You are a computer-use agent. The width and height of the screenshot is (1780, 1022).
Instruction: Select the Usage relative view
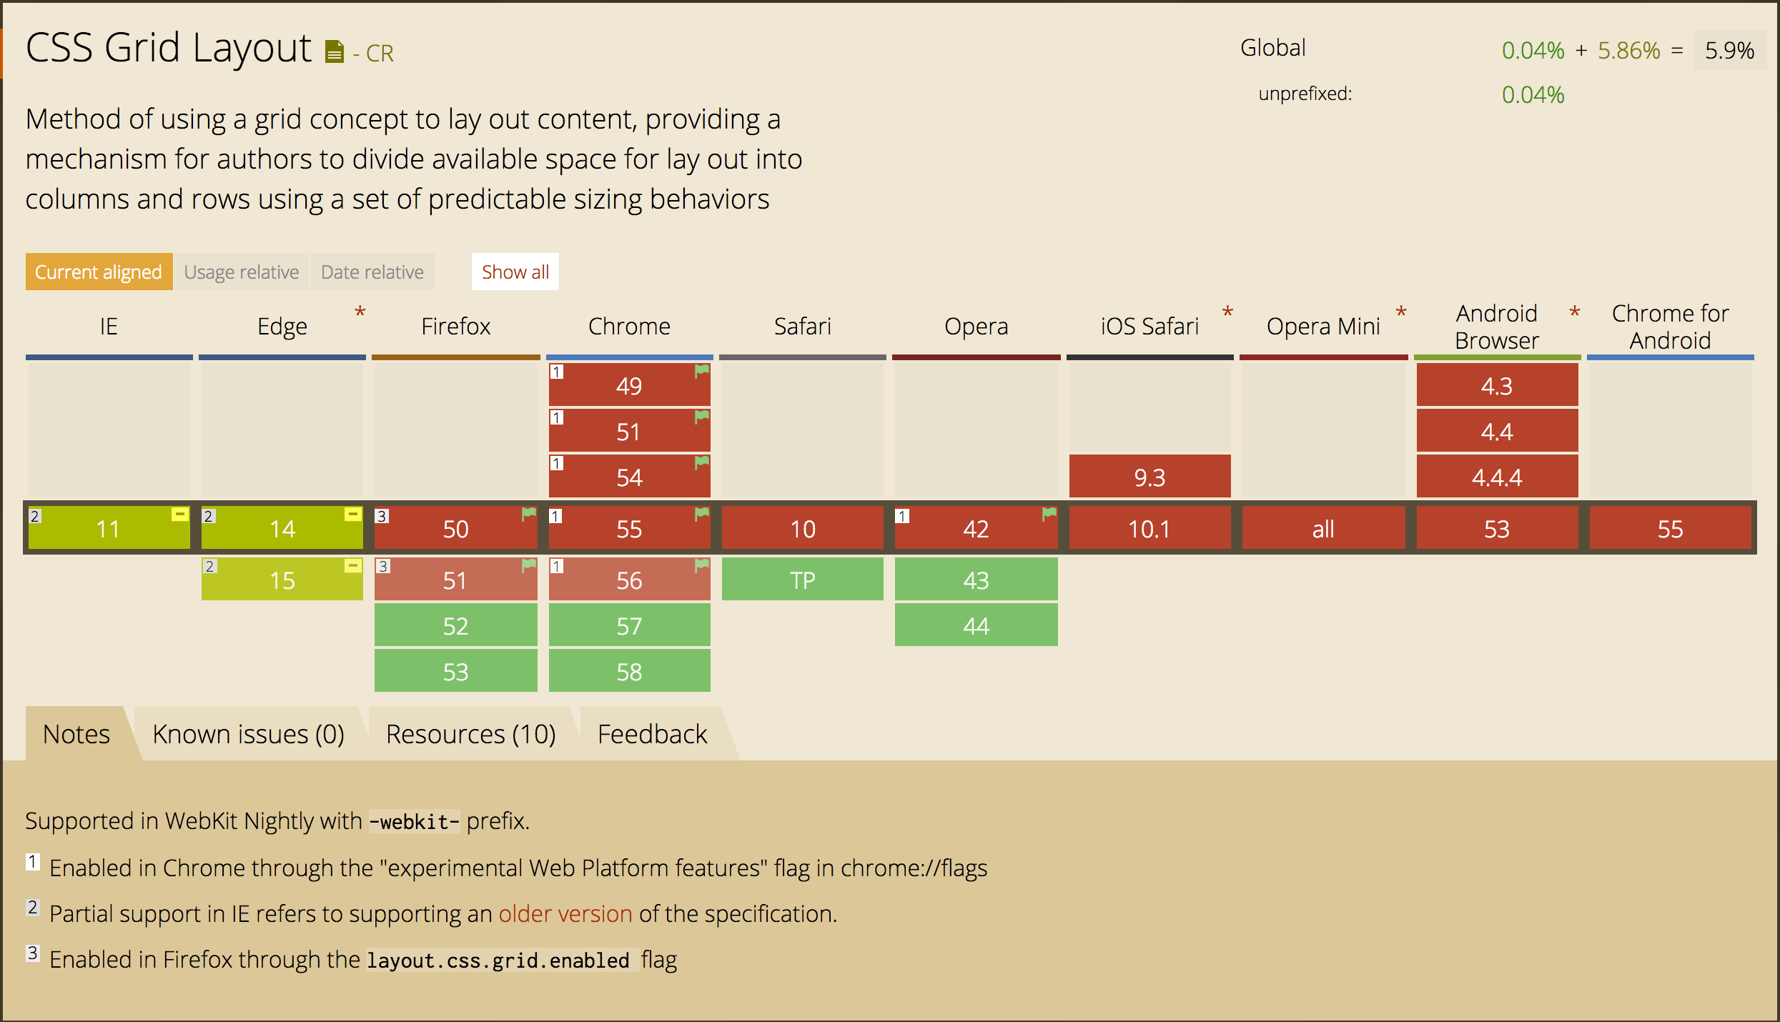[x=241, y=272]
